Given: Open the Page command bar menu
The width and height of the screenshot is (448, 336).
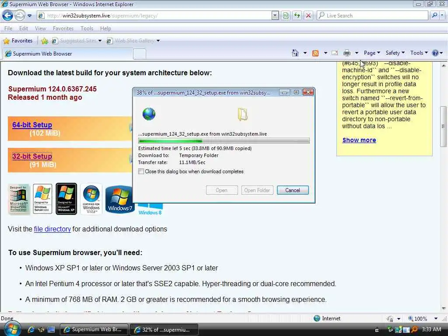Looking at the screenshot, I should [x=372, y=53].
